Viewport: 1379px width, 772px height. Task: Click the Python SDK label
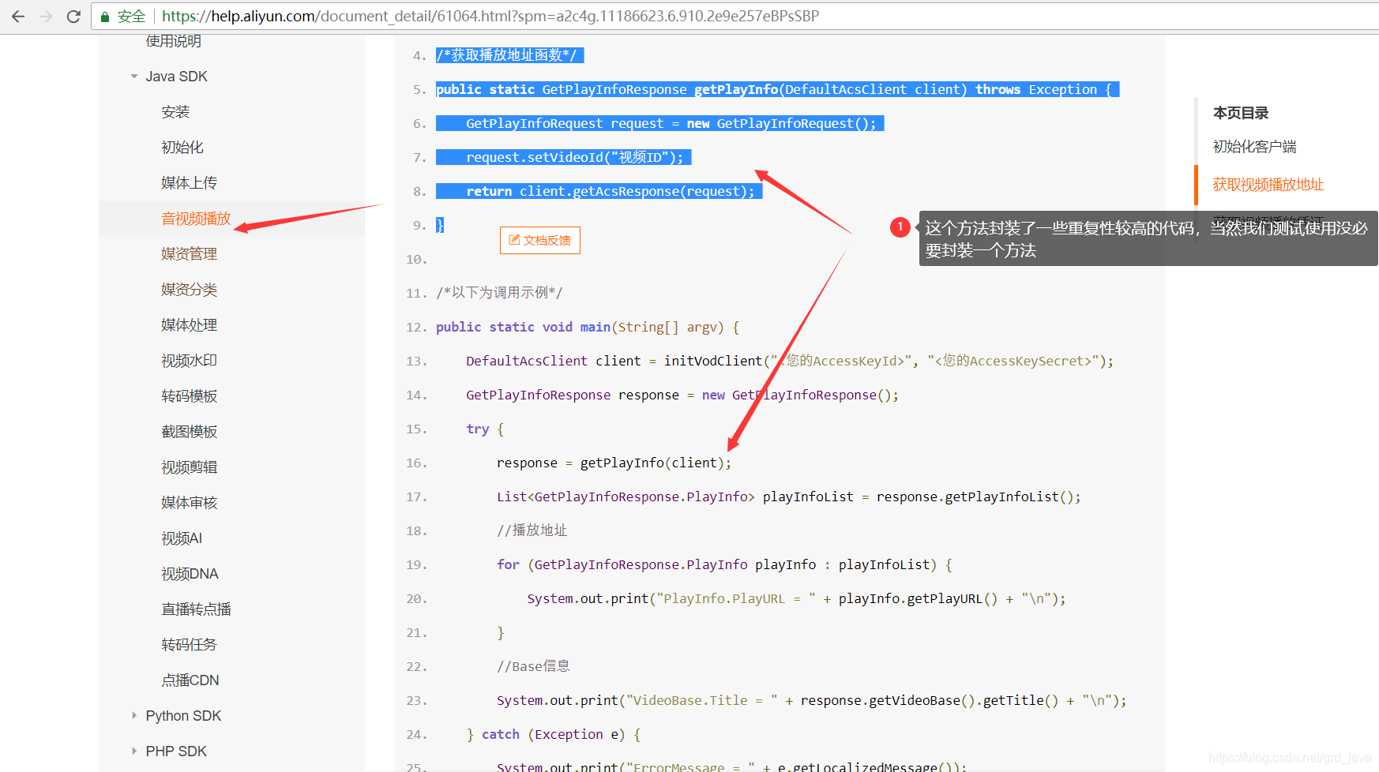click(x=183, y=716)
